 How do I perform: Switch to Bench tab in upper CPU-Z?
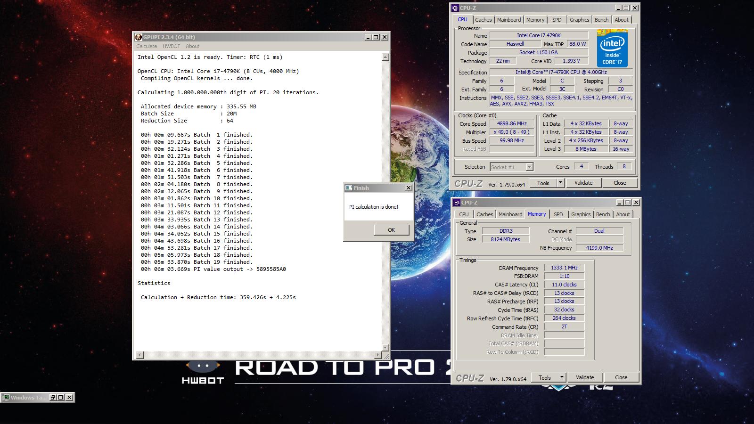click(x=601, y=20)
